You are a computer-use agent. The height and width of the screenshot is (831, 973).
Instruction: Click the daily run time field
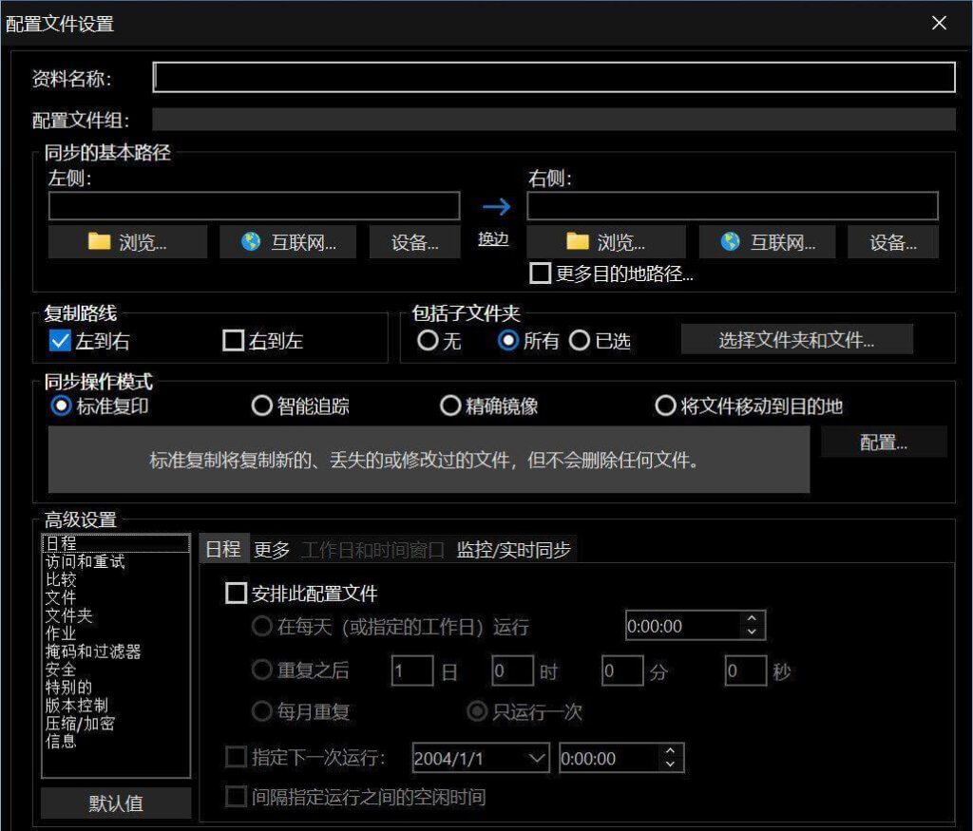pyautogui.click(x=682, y=626)
